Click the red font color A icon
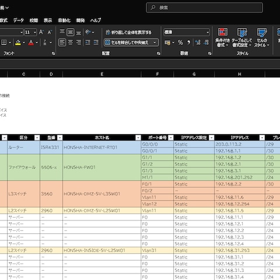Viewport: 280px width, 280px height. pyautogui.click(x=31, y=43)
